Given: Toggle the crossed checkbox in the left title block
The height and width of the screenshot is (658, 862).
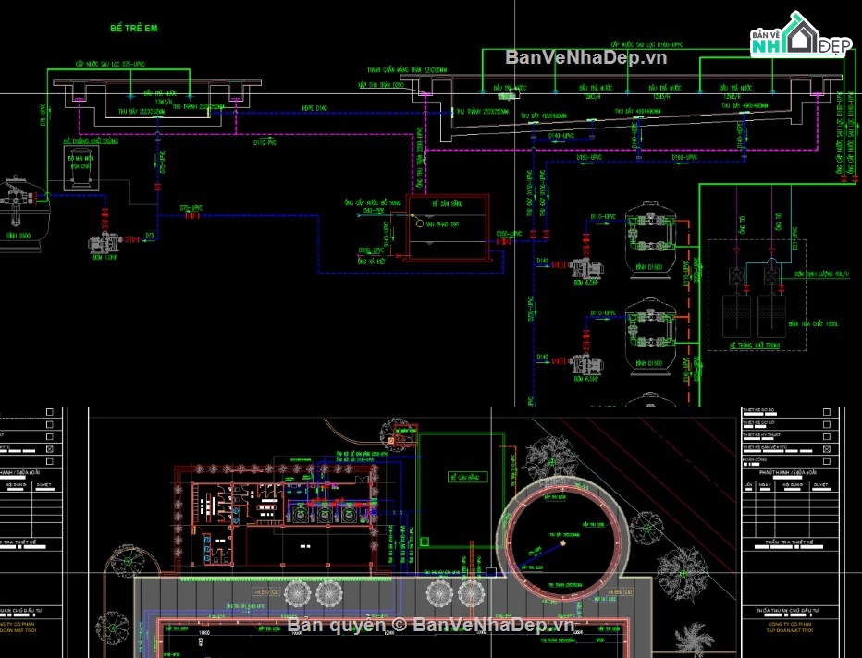Looking at the screenshot, I should point(49,449).
